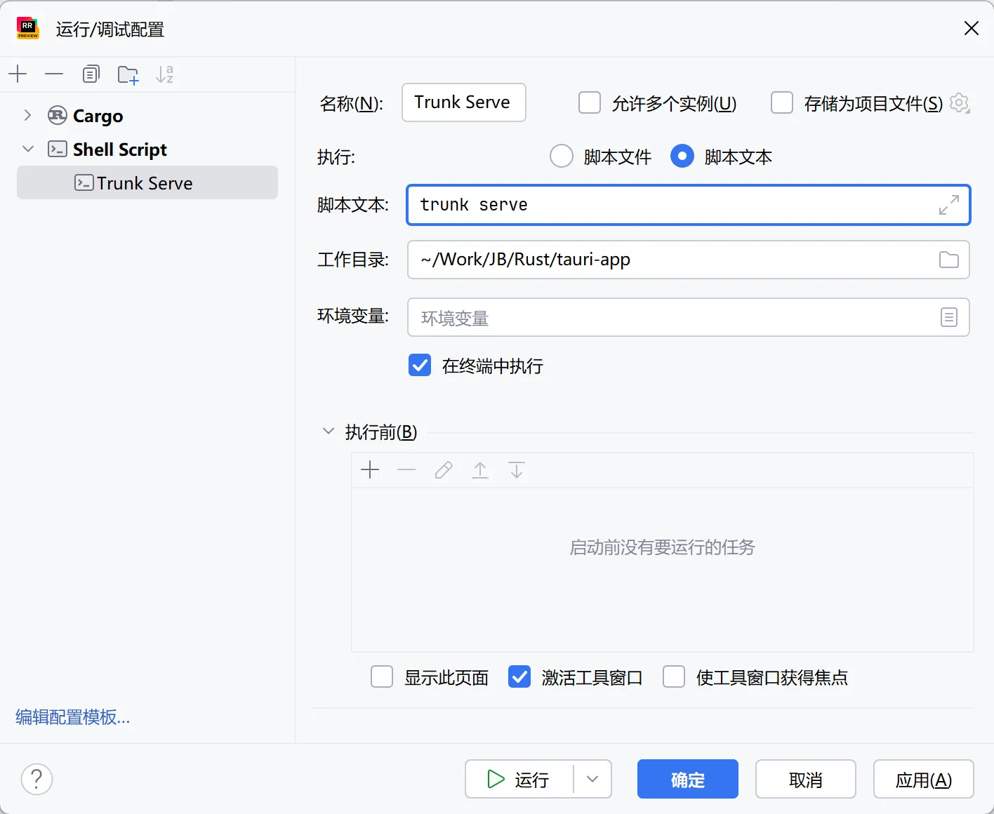
Task: Uncheck 在终端中执行 checkbox
Action: click(420, 366)
